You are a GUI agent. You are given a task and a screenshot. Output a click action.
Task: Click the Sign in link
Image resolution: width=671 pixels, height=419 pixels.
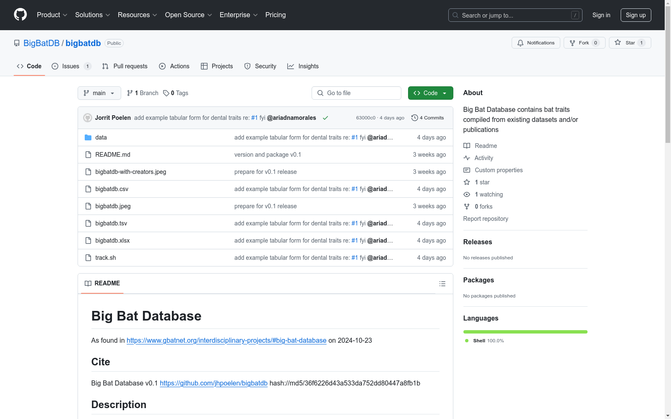(x=601, y=15)
